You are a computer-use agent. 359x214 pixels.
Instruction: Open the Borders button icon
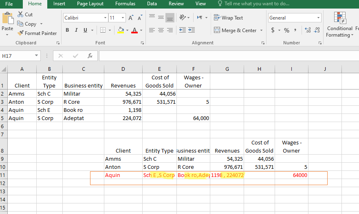(x=103, y=30)
